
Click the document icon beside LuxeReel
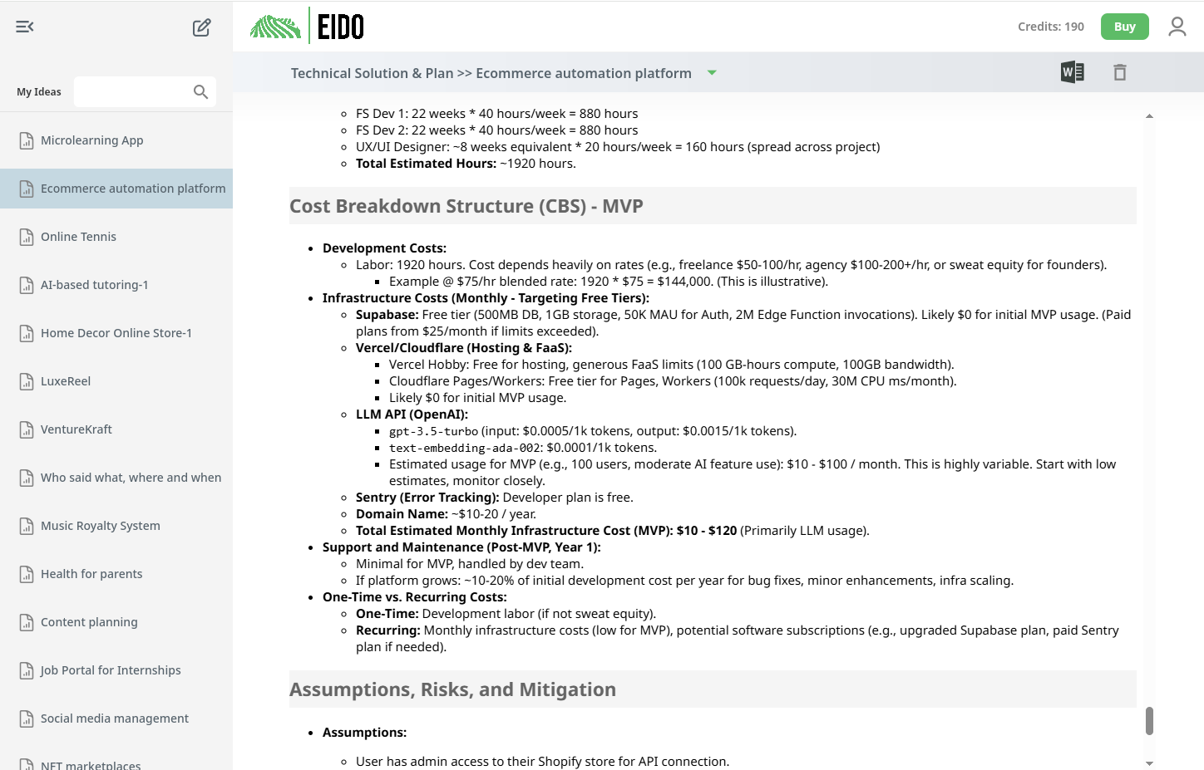(25, 380)
